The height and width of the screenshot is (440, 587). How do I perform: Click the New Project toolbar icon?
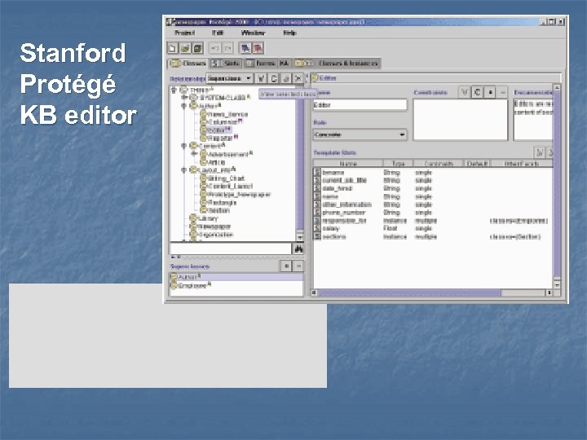pyautogui.click(x=173, y=48)
